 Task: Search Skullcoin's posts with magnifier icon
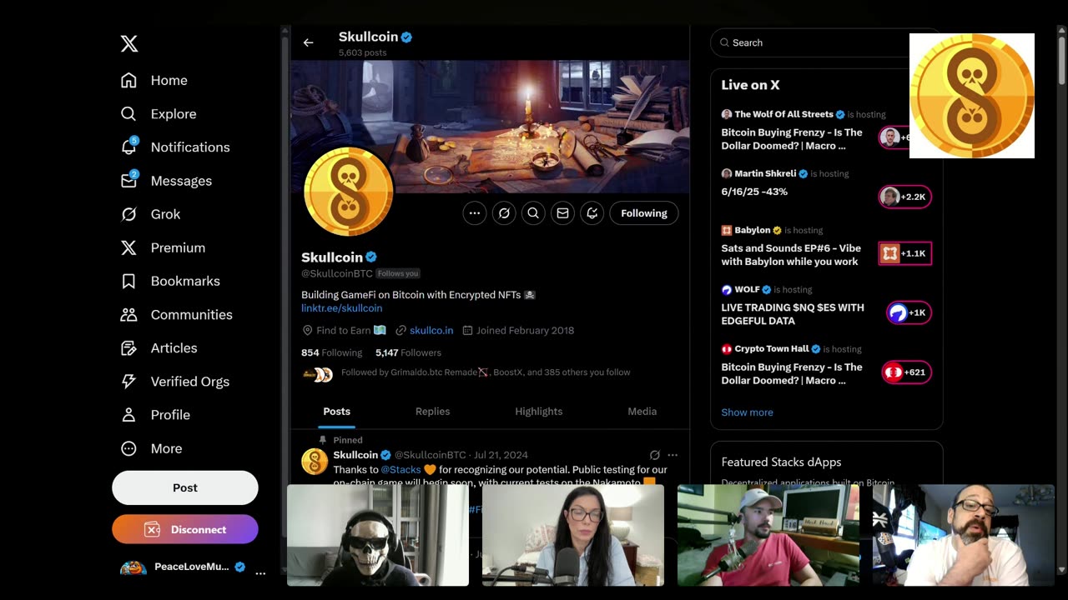point(533,213)
